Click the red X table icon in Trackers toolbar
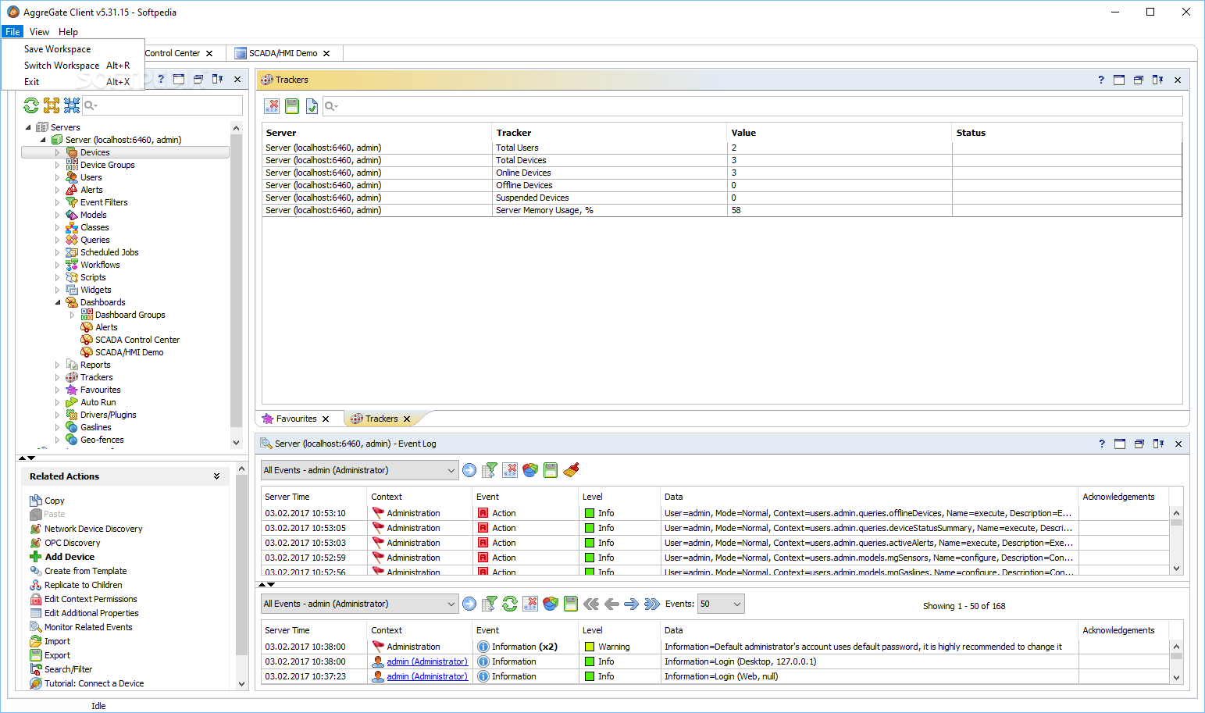This screenshot has height=713, width=1205. 272,106
